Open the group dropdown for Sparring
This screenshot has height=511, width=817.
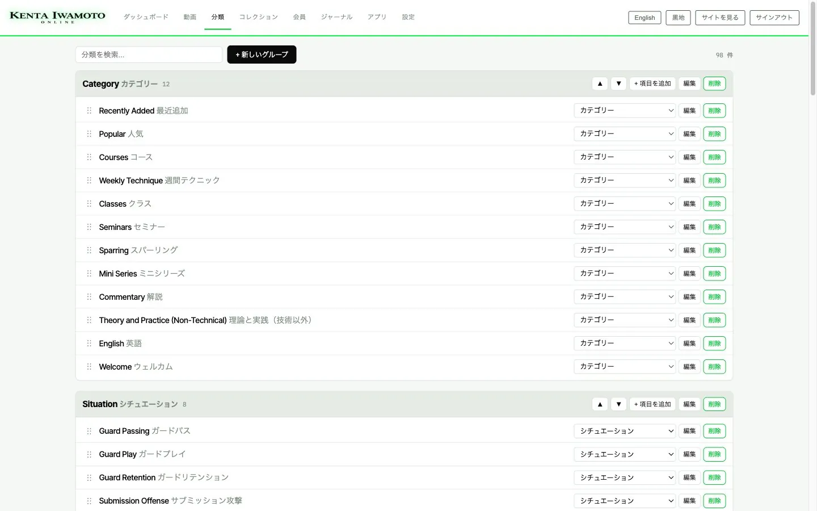click(625, 250)
